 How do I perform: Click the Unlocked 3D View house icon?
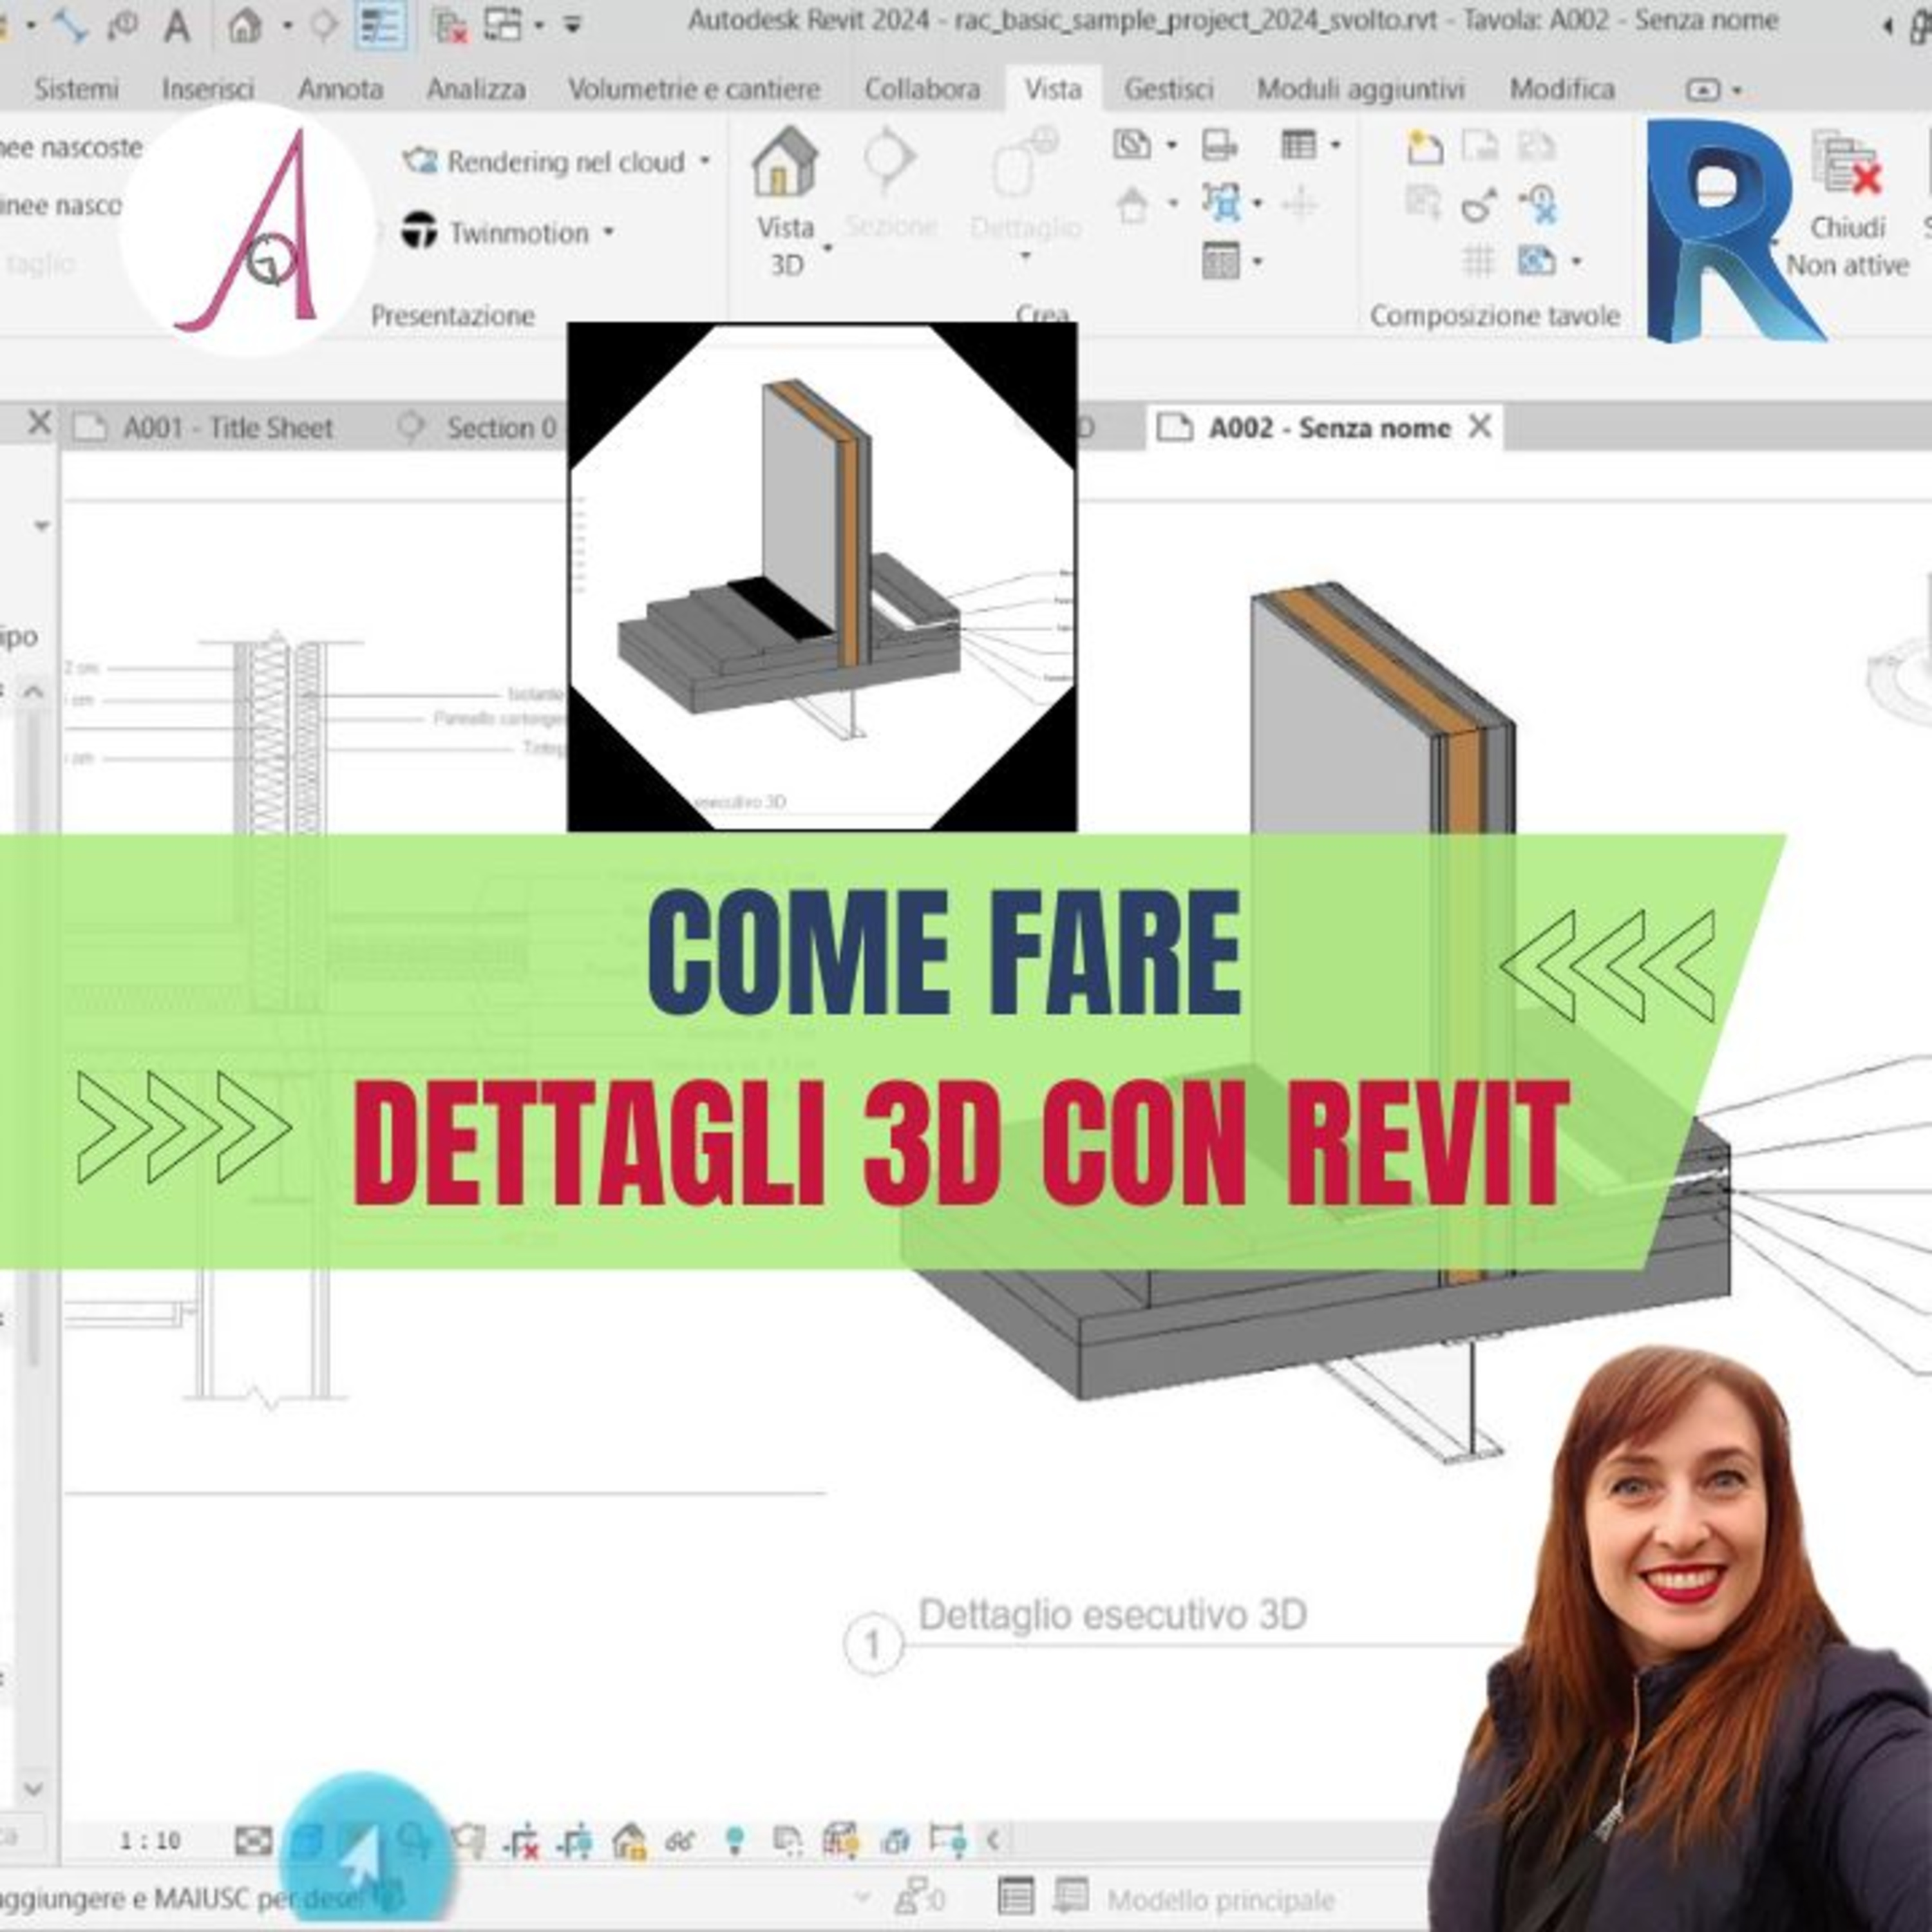[629, 1840]
